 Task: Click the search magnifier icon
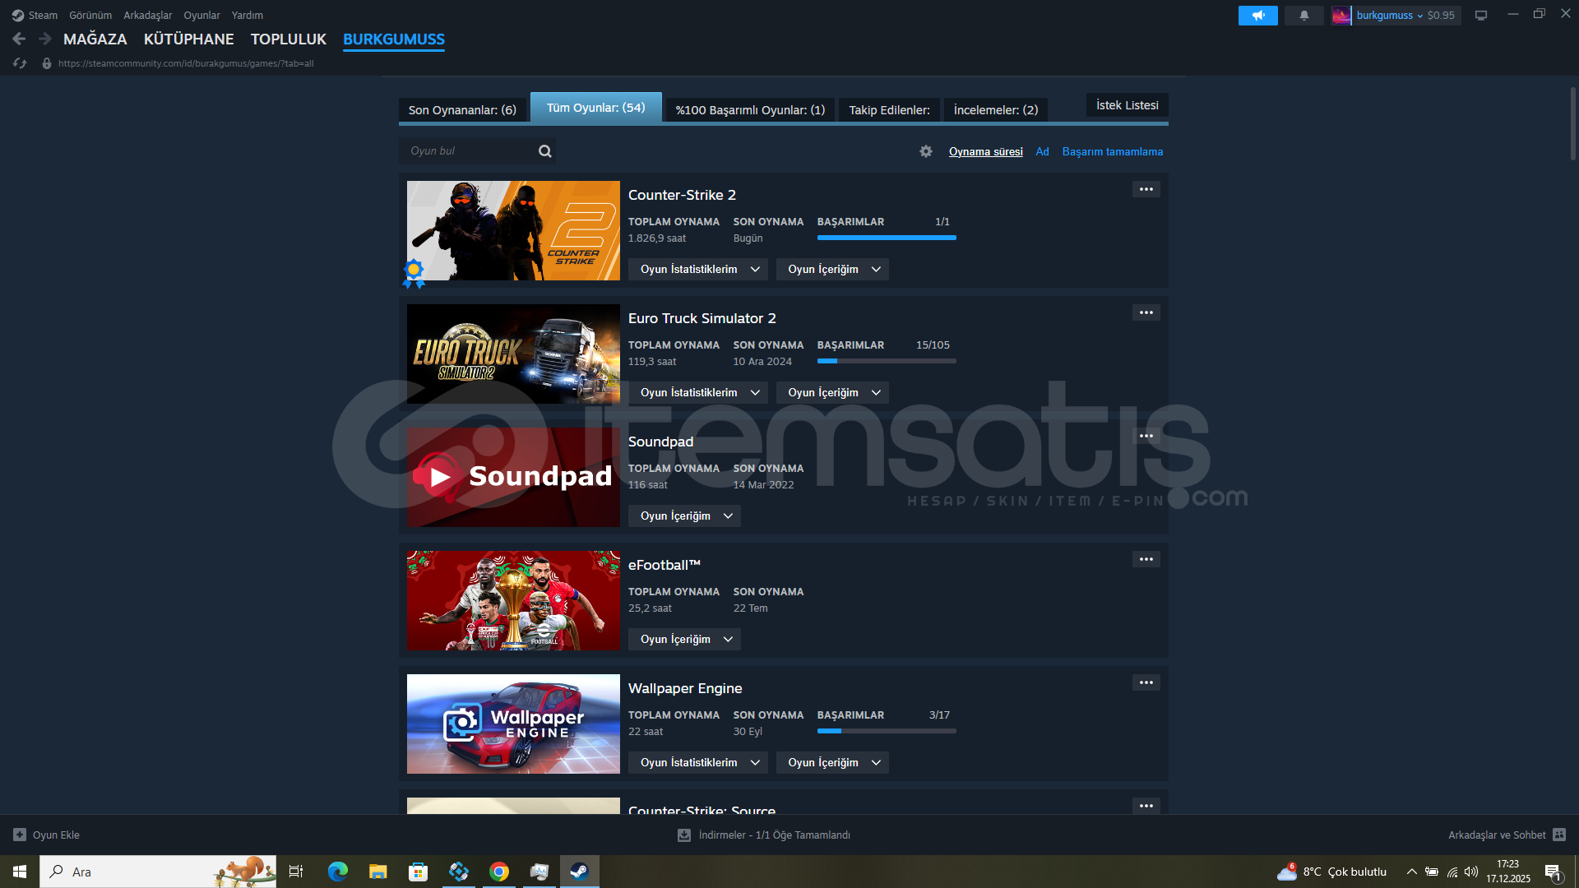click(x=544, y=151)
